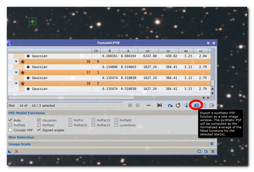Enable the Moffat25 checkbox
254x172 pixels.
coord(70,125)
